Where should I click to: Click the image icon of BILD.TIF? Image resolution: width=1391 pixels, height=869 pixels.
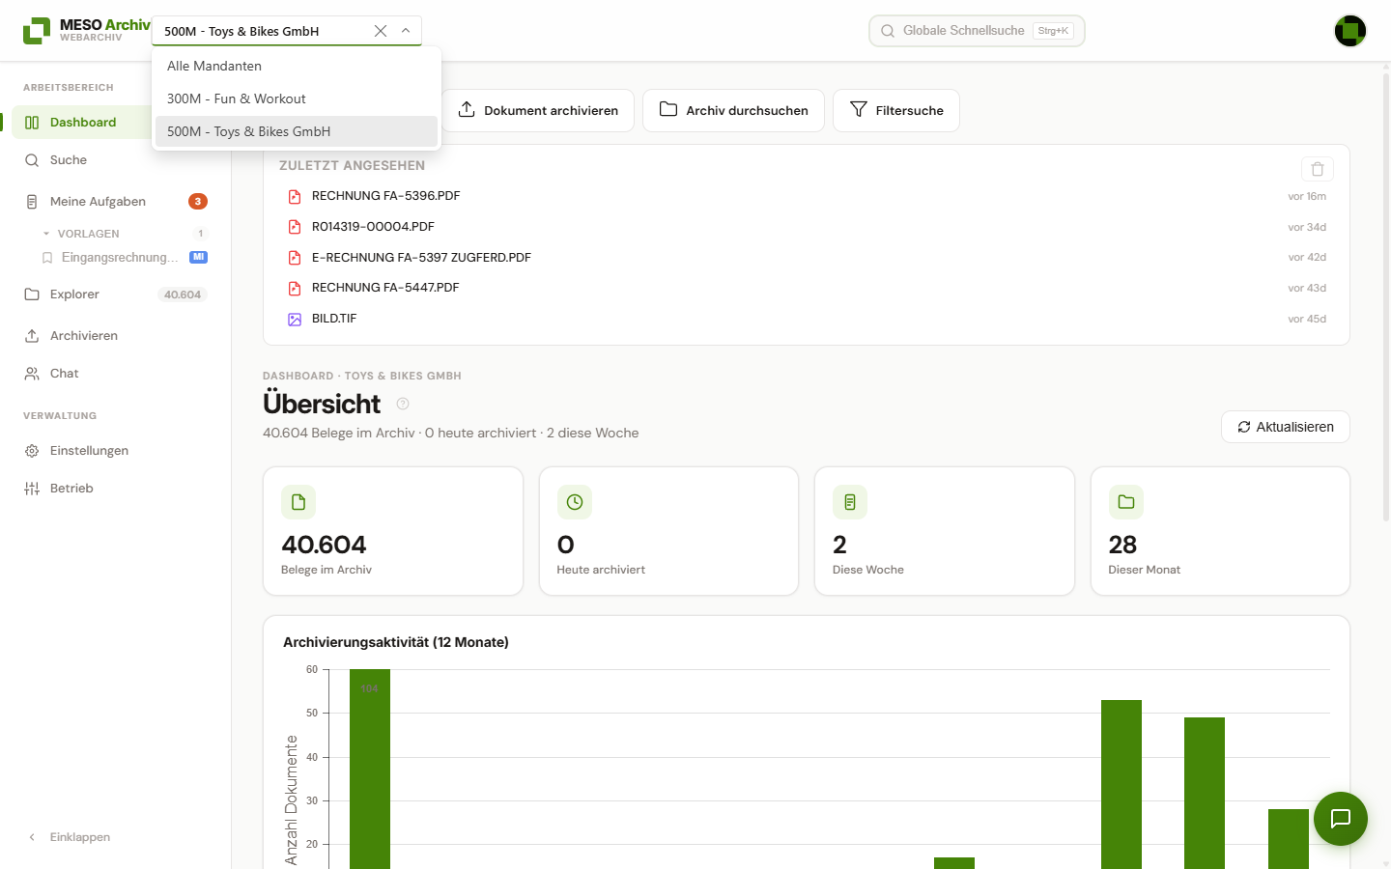[x=295, y=319]
